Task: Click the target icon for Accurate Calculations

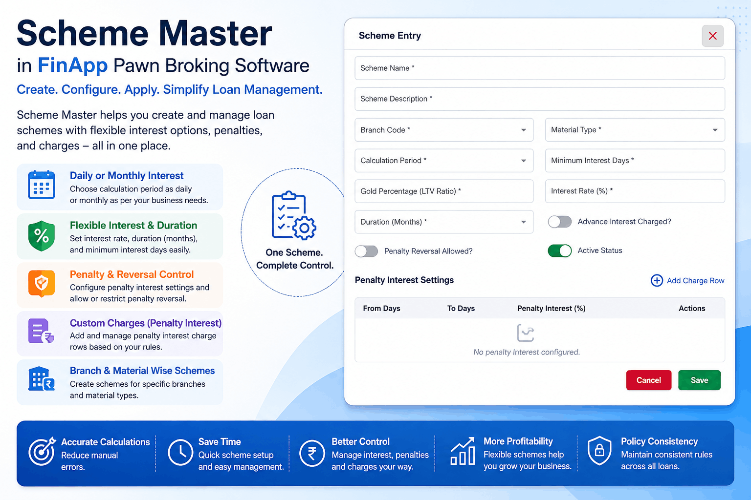Action: tap(42, 452)
